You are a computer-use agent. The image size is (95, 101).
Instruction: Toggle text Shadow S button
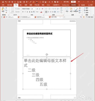(29, 12)
